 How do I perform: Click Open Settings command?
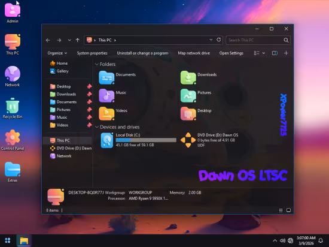(231, 53)
